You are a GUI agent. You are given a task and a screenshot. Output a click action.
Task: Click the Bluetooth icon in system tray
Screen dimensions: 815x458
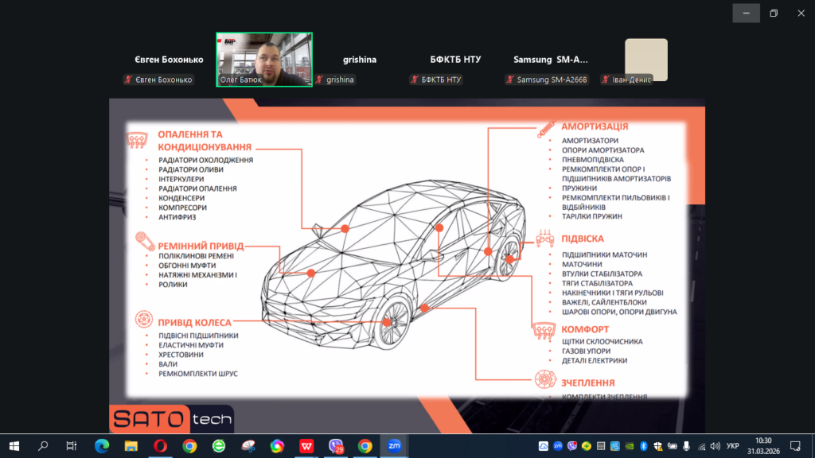coord(645,446)
